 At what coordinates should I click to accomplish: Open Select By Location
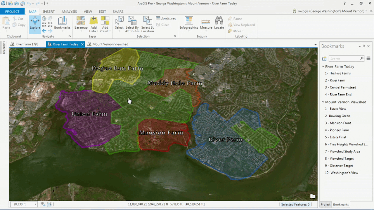[x=148, y=24]
